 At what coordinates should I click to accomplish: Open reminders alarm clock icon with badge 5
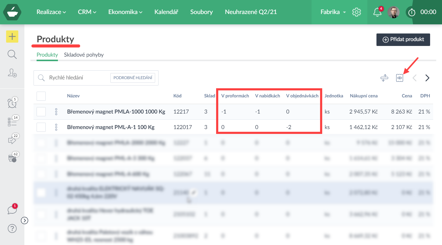point(12,103)
